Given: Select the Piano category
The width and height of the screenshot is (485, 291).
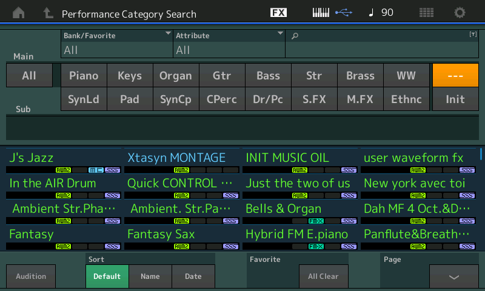Looking at the screenshot, I should 84,76.
